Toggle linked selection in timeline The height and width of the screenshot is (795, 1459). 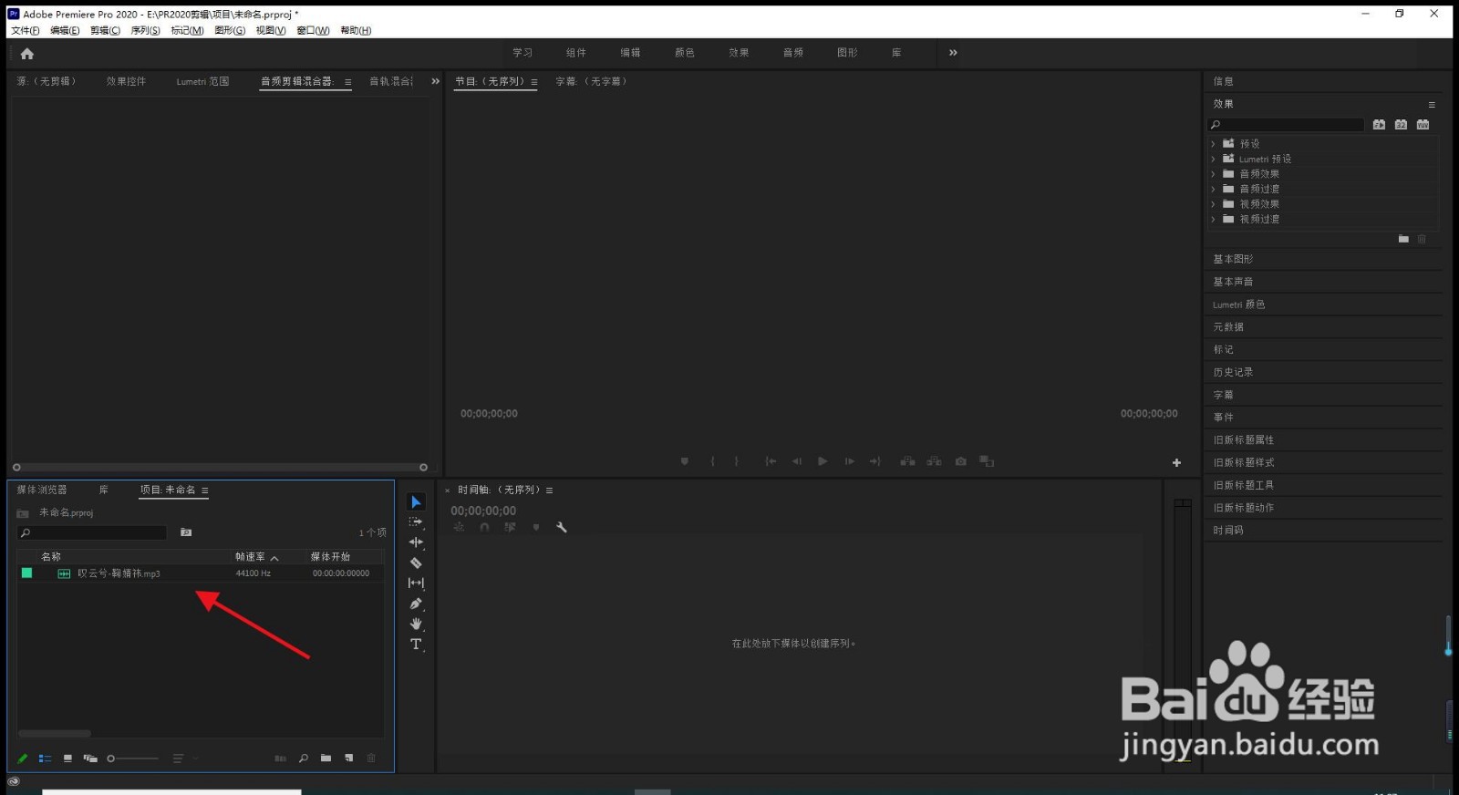[x=510, y=528]
